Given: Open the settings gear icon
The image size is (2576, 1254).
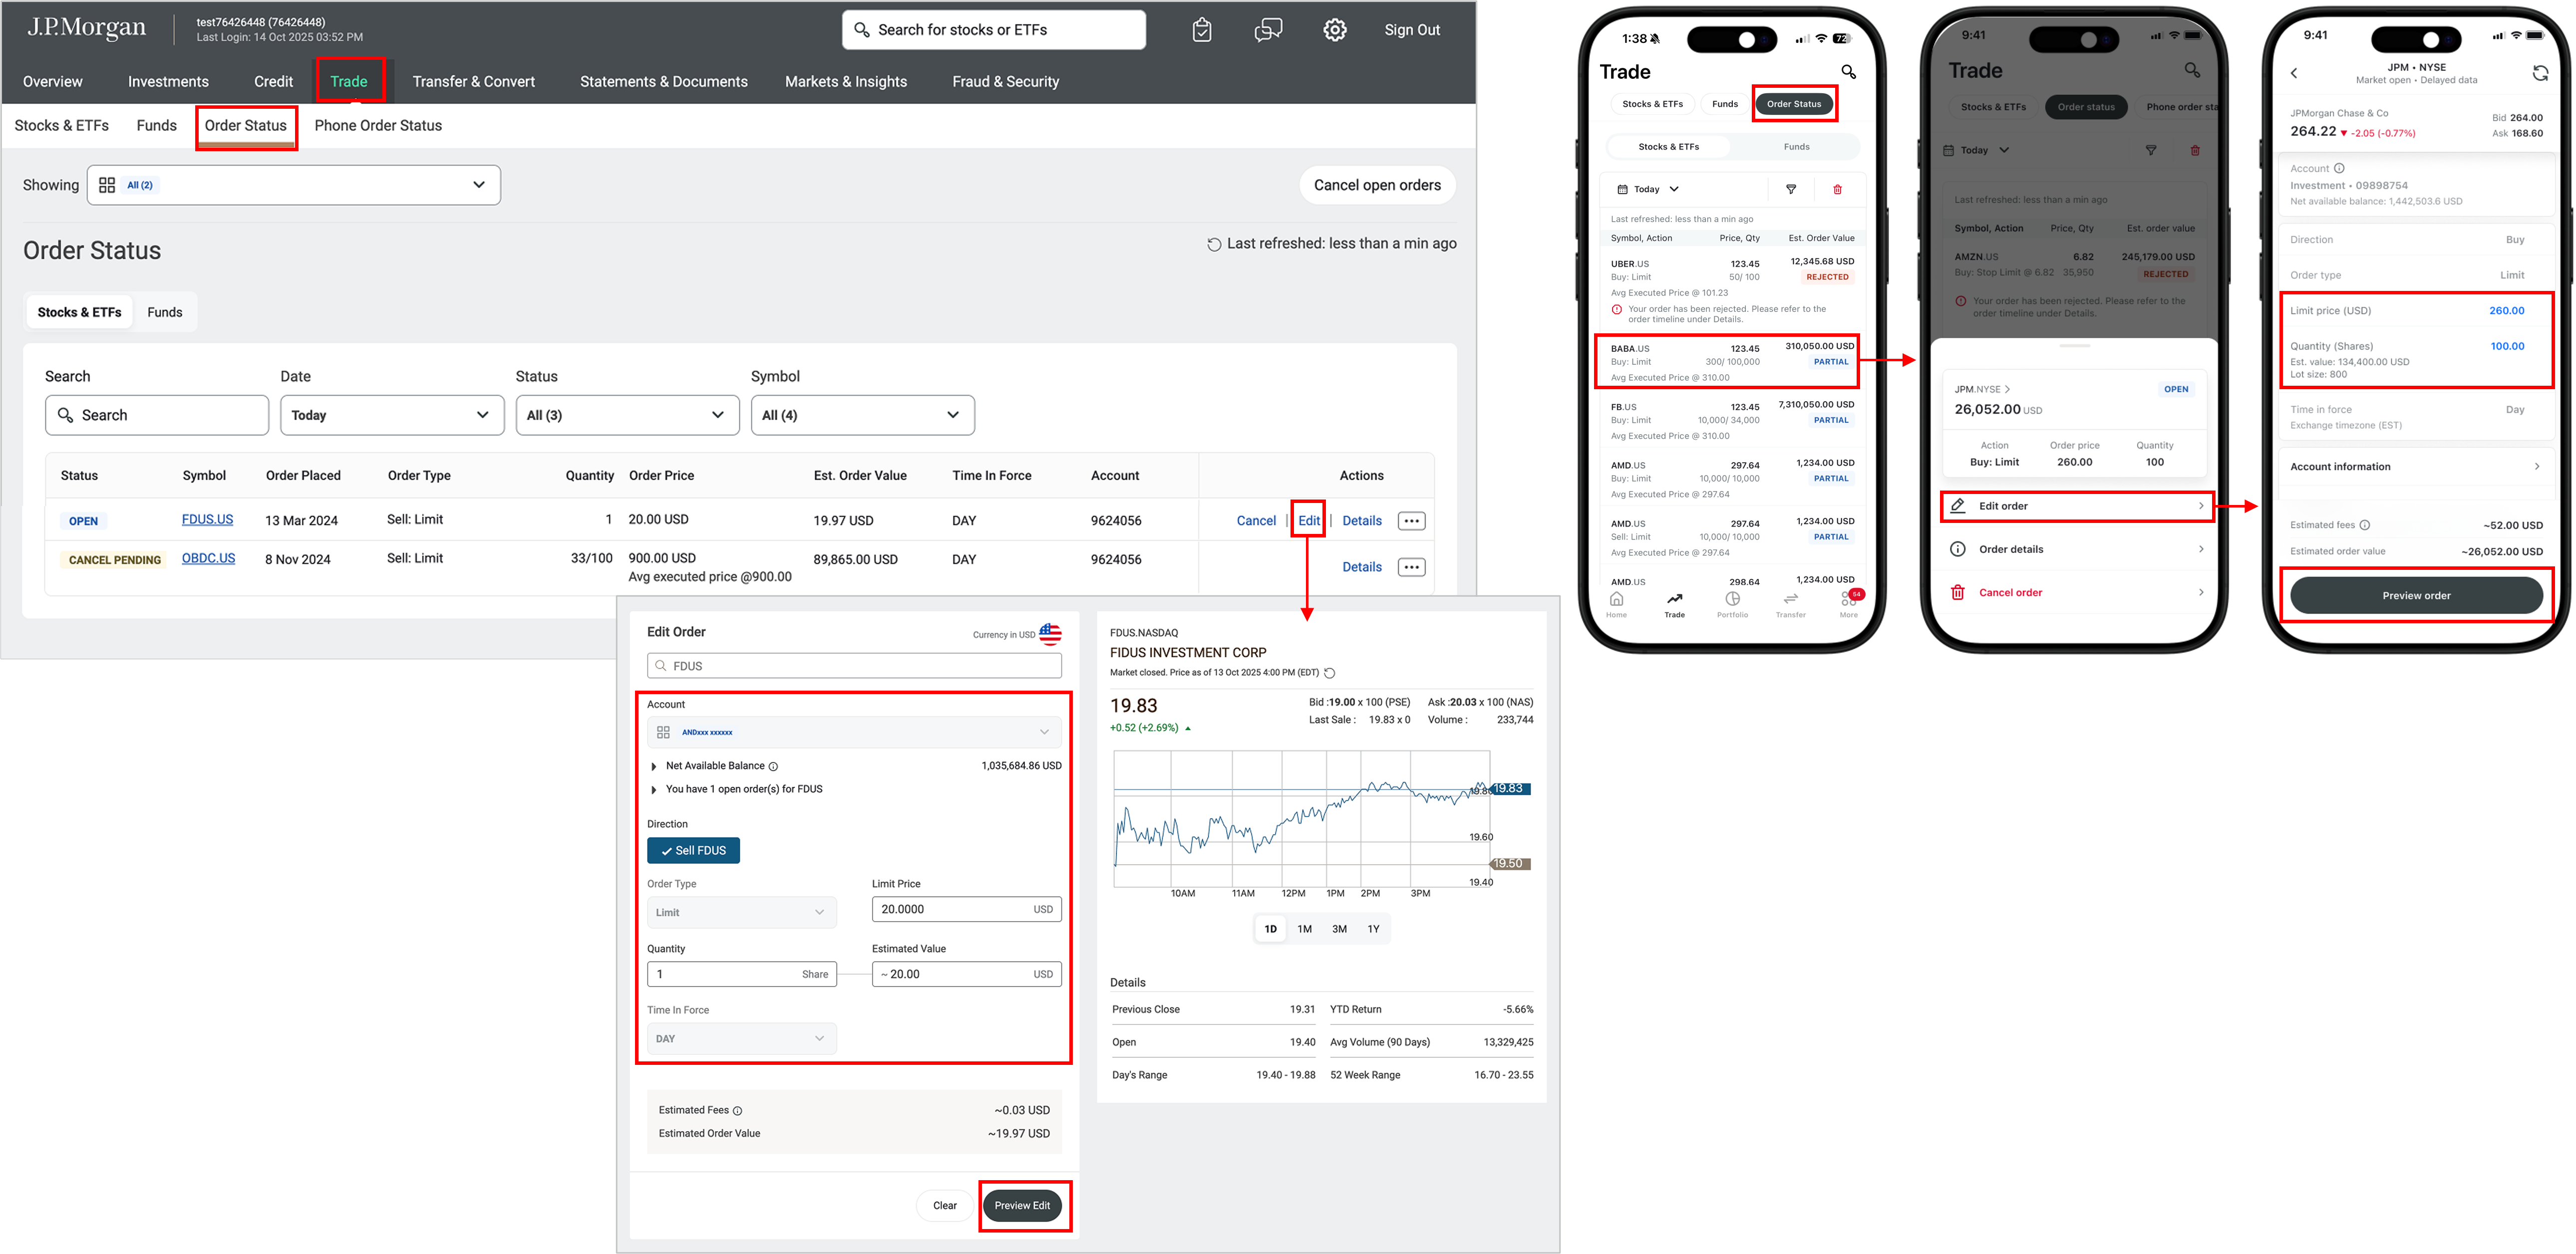Looking at the screenshot, I should pyautogui.click(x=1334, y=30).
